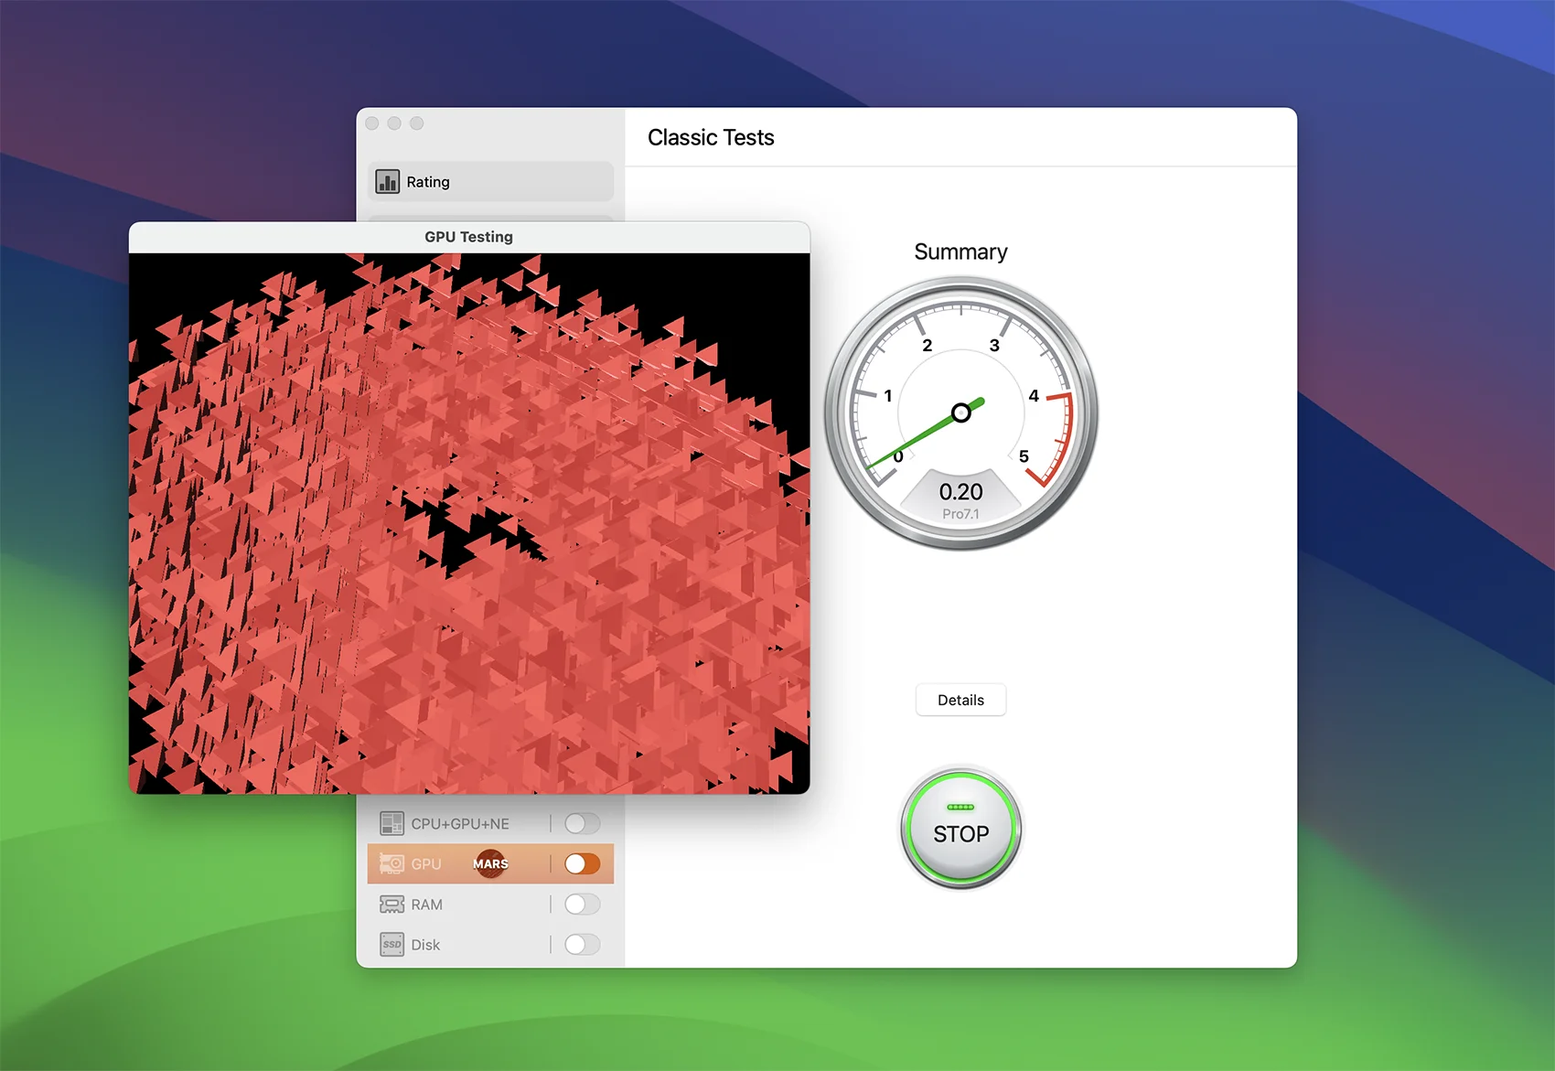Click the Summary gauge dial
This screenshot has width=1555, height=1071.
[x=961, y=413]
